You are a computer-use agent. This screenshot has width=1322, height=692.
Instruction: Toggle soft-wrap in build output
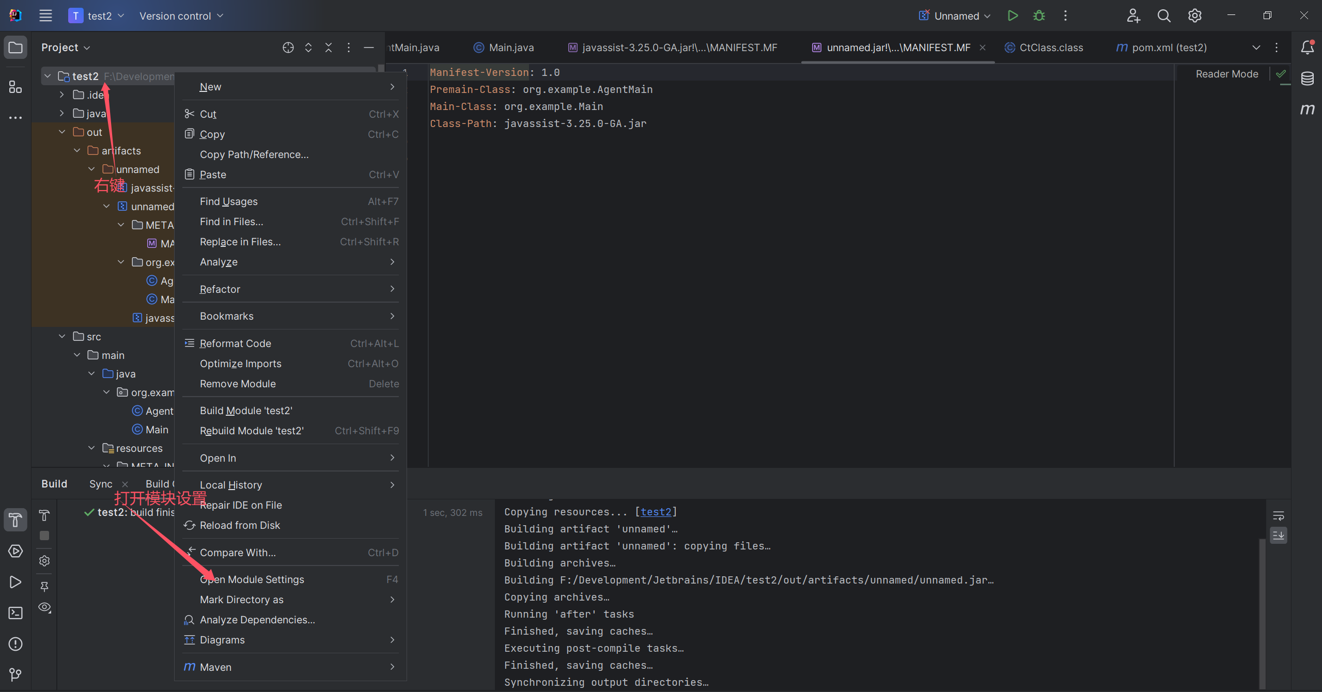coord(1278,515)
